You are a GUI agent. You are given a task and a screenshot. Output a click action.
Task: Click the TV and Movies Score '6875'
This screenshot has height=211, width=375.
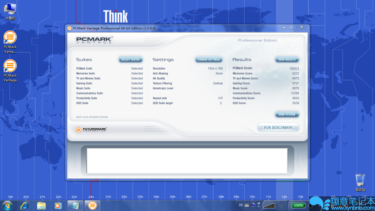point(296,78)
